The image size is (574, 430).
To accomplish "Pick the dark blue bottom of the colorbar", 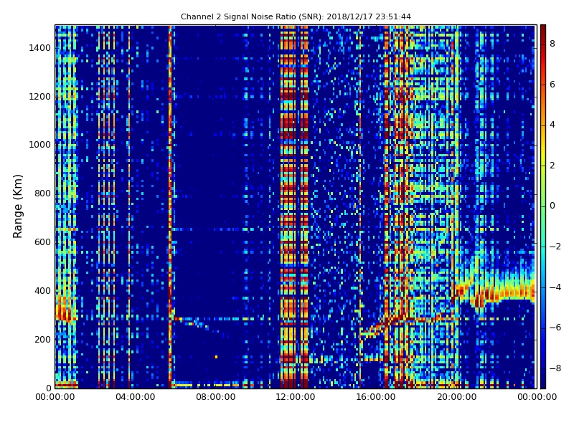I will (543, 383).
